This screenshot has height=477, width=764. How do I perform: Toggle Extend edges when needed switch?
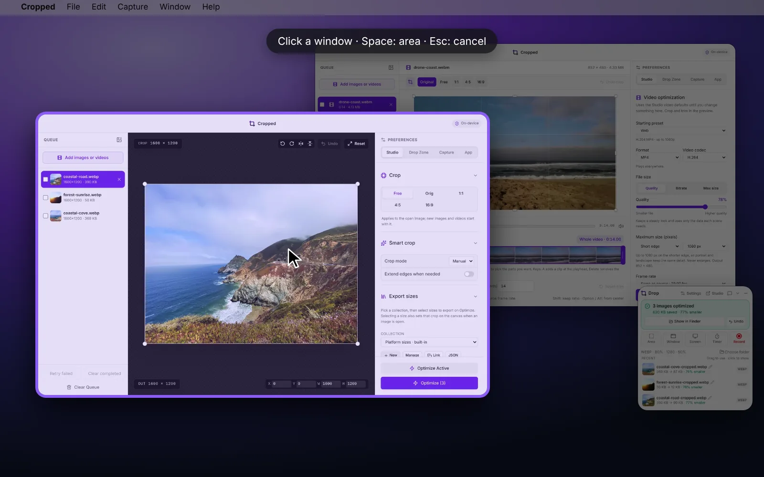tap(469, 274)
